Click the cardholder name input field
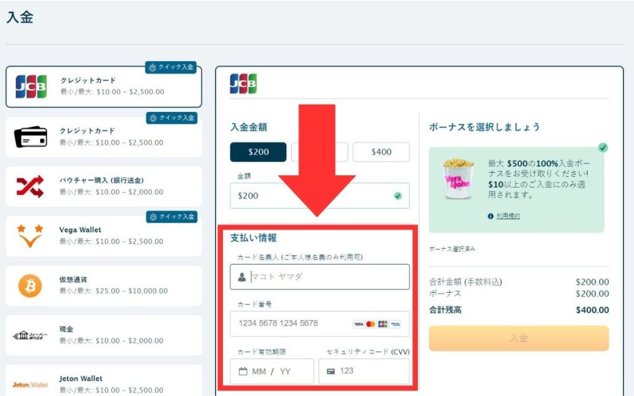This screenshot has width=634, height=396. click(x=328, y=277)
